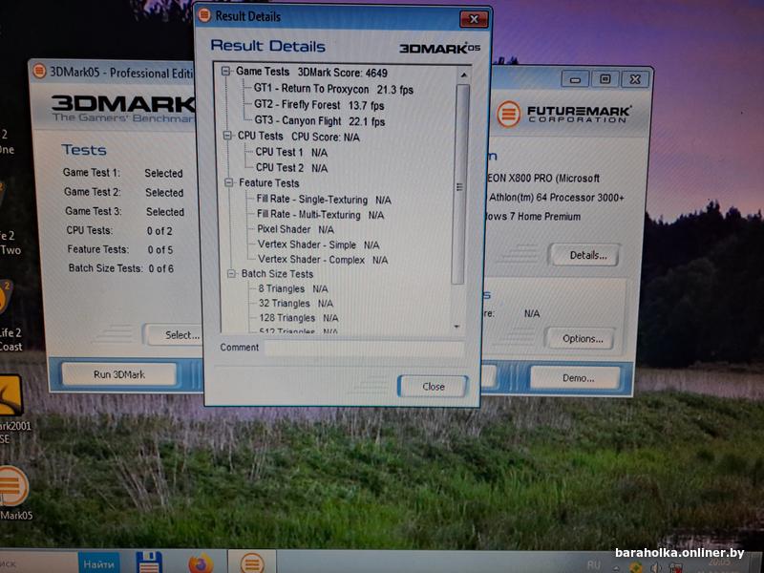
Task: Select the CPU Test 2 row
Action: [292, 168]
